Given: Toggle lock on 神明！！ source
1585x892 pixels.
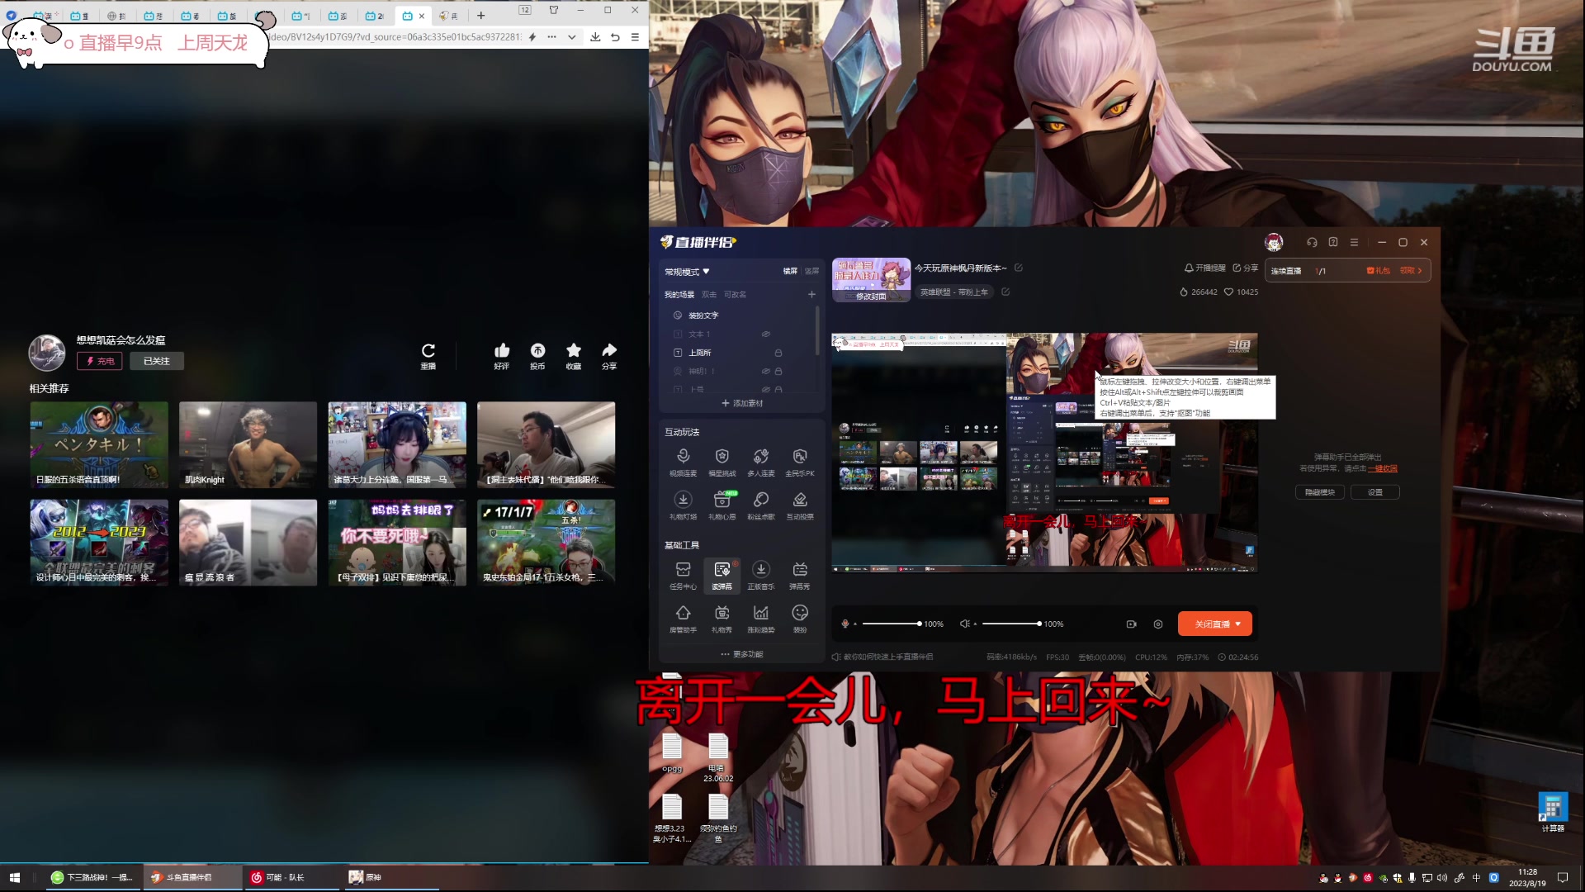Looking at the screenshot, I should click(778, 372).
